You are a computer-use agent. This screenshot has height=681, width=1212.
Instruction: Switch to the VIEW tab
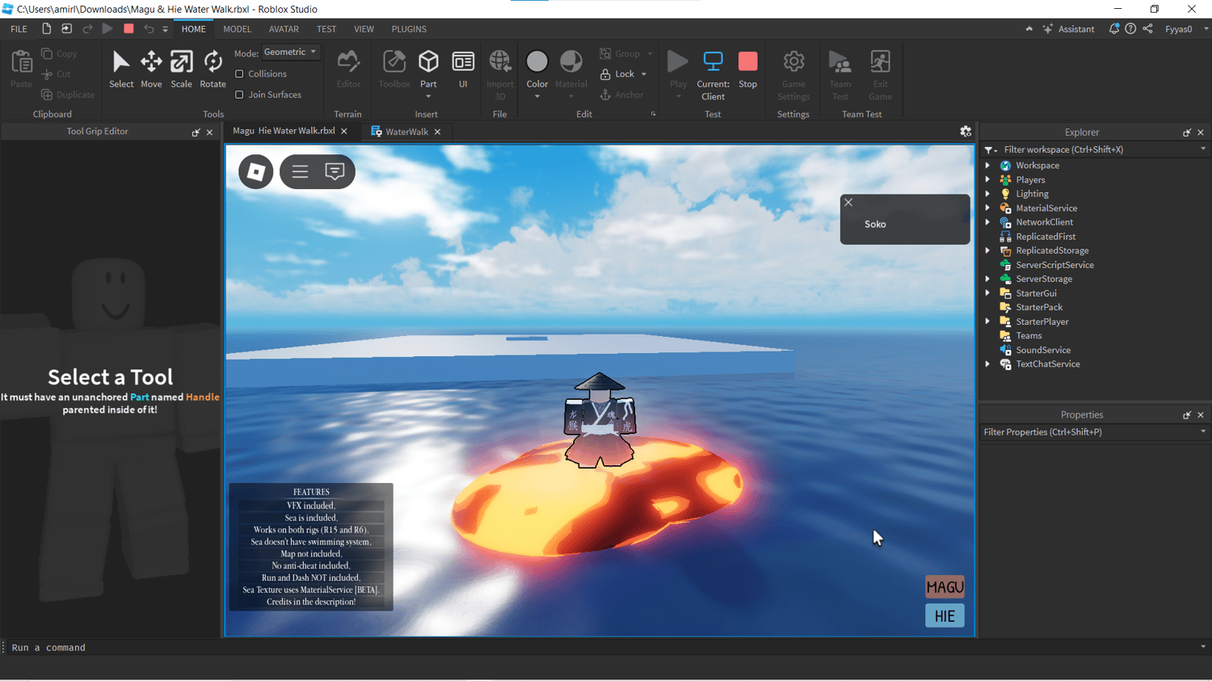[x=364, y=29]
